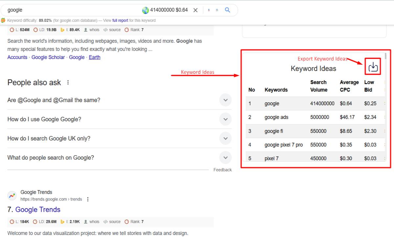The width and height of the screenshot is (394, 246).
Task: Open the Earth sitelink
Action: [94, 57]
